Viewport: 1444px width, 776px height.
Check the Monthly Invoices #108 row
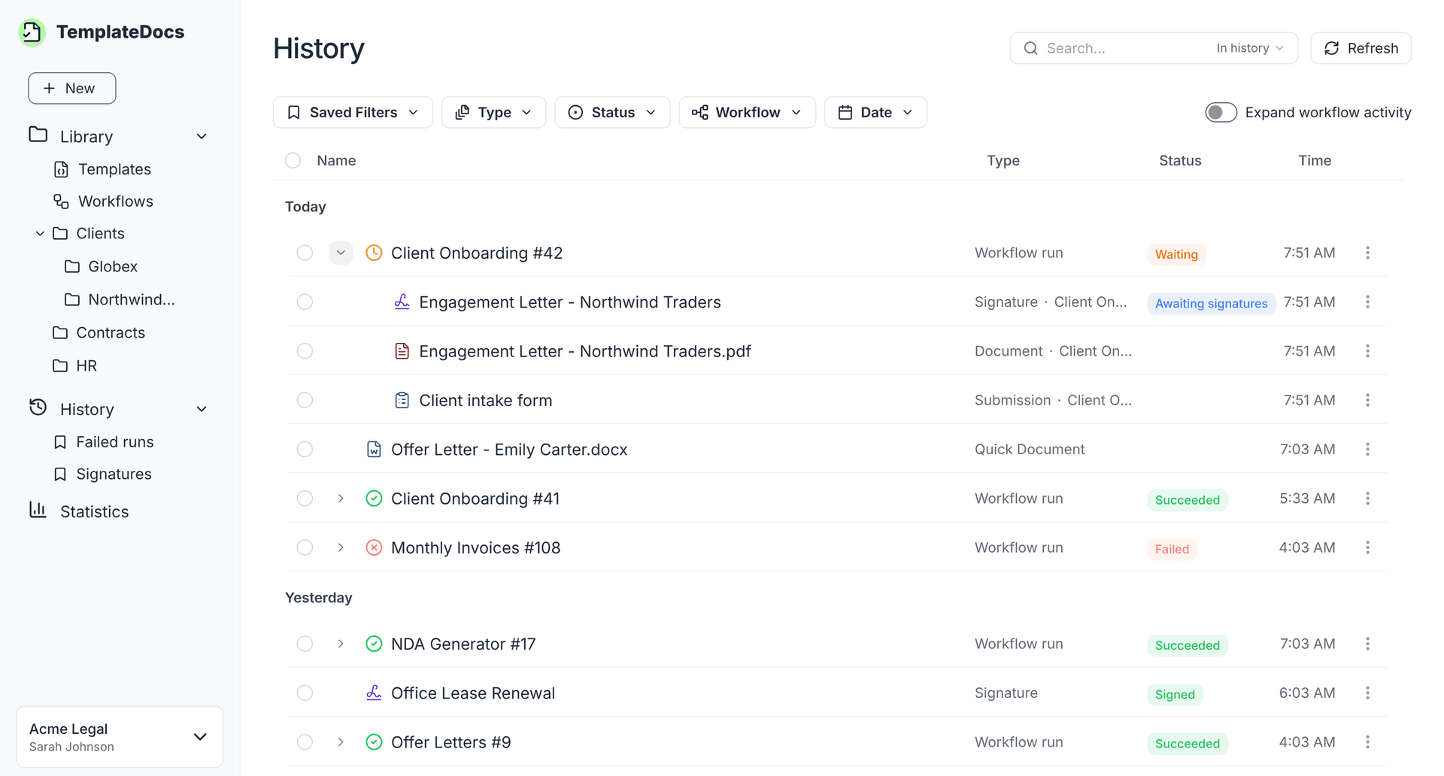point(305,547)
